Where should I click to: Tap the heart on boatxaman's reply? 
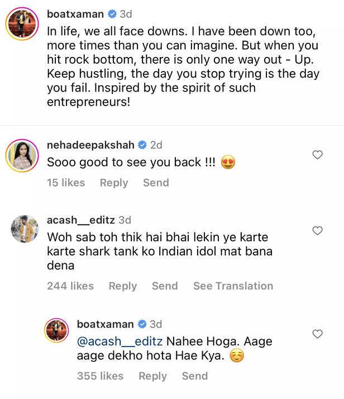[x=317, y=334]
